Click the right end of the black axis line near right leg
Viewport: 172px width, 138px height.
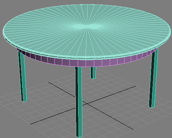click(136, 86)
